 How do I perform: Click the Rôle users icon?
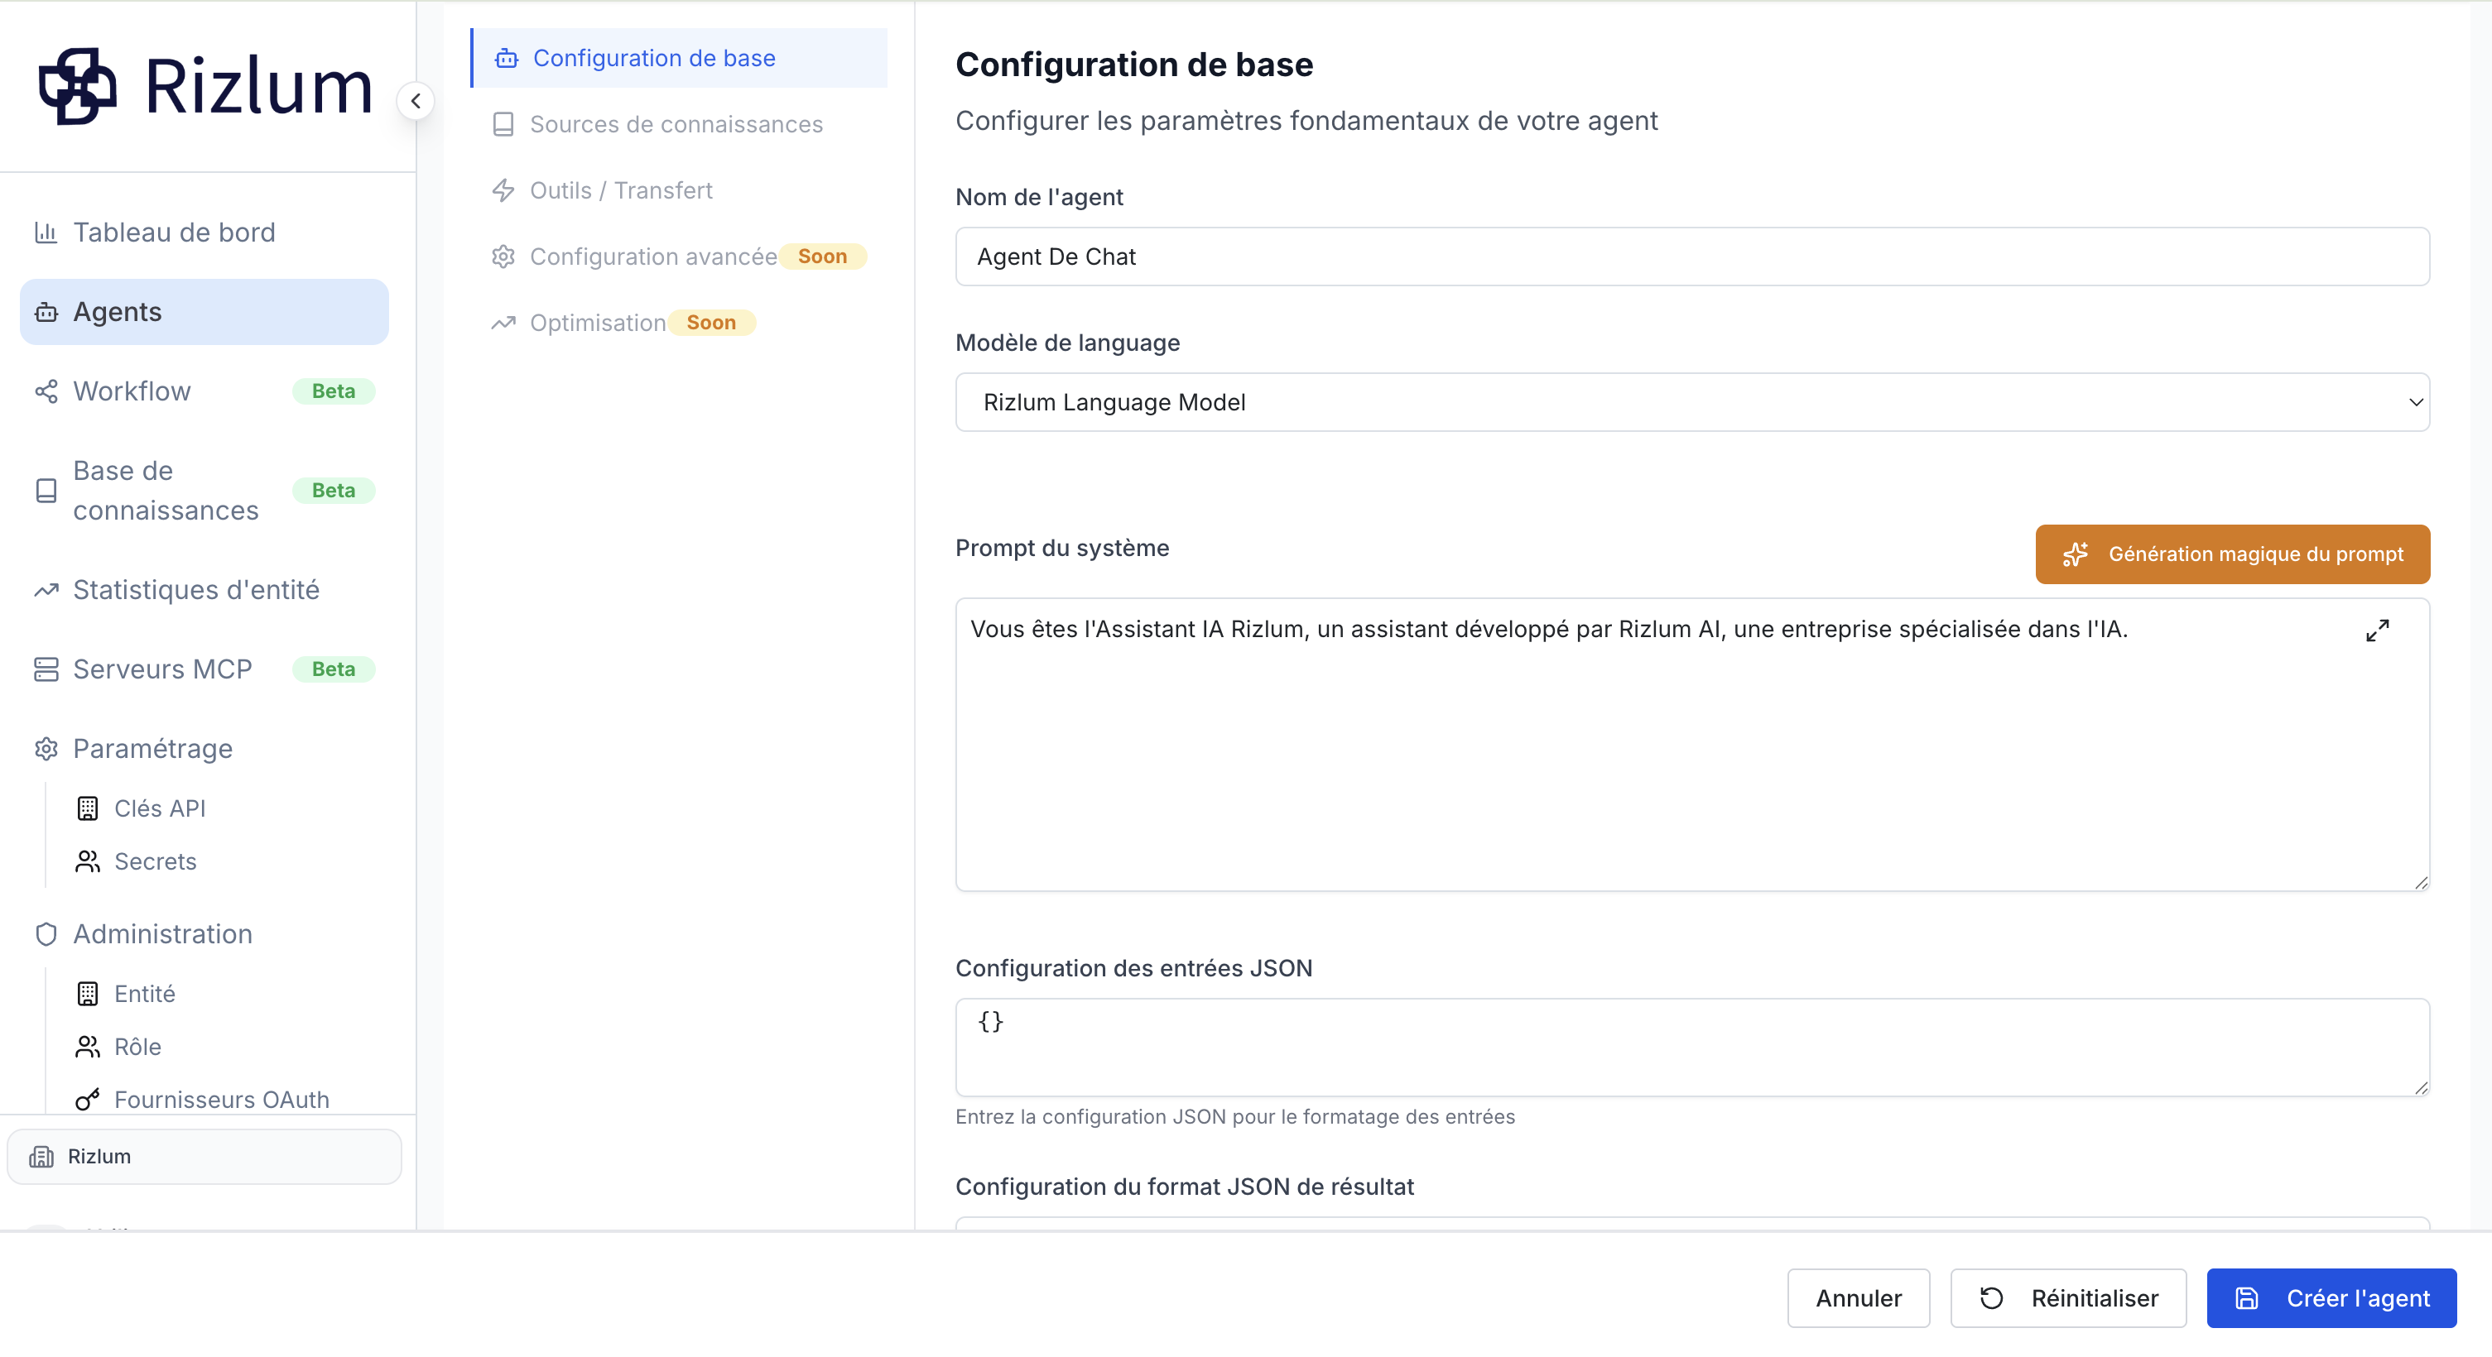point(87,1047)
